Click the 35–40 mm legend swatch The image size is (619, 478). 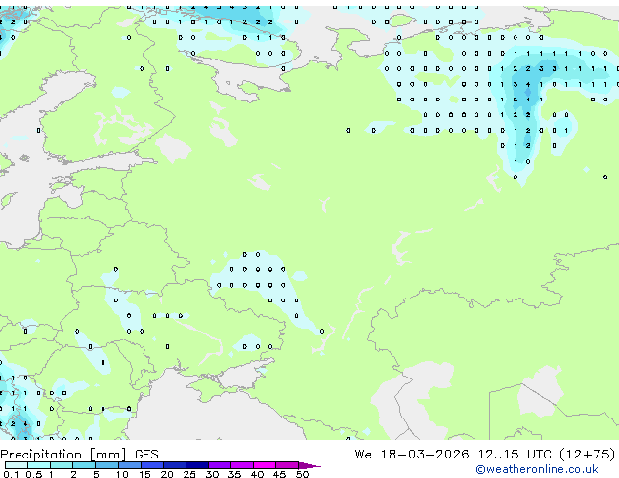(x=242, y=465)
